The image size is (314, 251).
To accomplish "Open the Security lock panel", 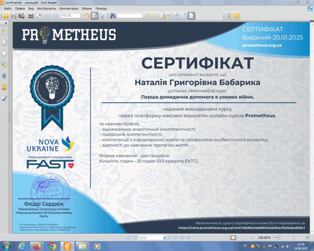I will [4, 87].
